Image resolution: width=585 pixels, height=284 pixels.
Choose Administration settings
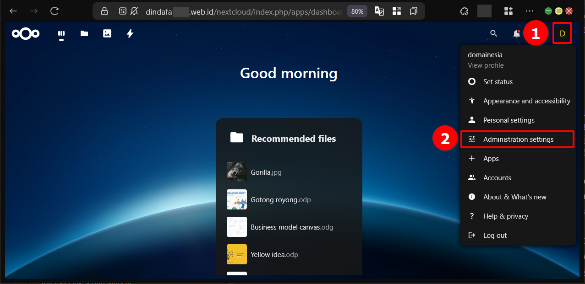518,139
